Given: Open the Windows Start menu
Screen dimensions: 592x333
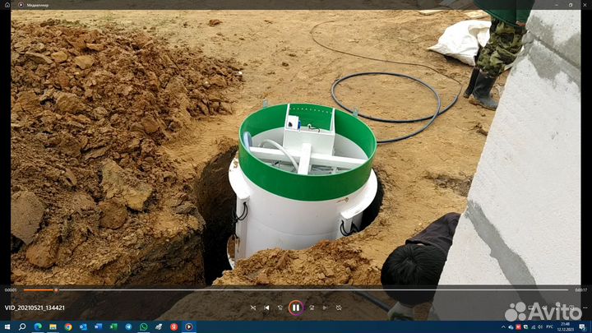Looking at the screenshot, I should [7, 326].
